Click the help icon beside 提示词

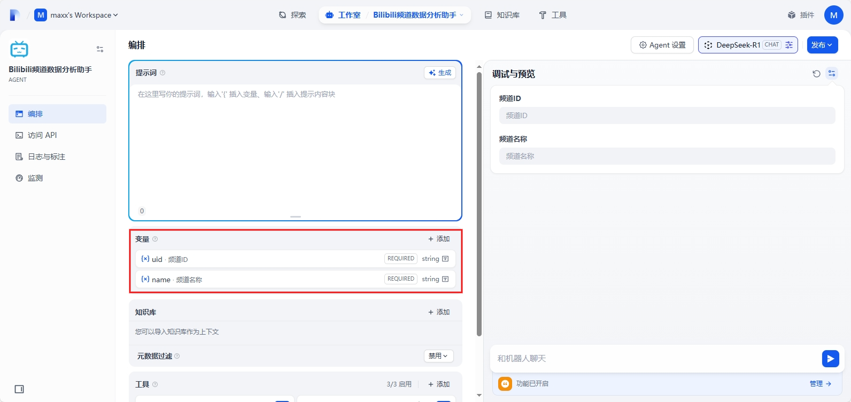coord(163,73)
